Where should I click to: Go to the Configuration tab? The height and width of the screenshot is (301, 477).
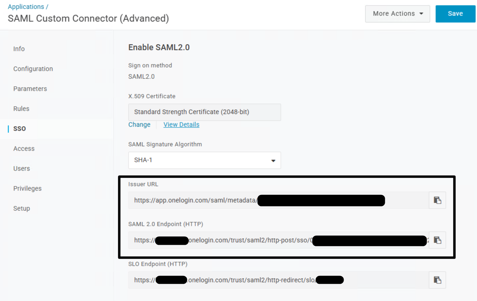click(33, 69)
